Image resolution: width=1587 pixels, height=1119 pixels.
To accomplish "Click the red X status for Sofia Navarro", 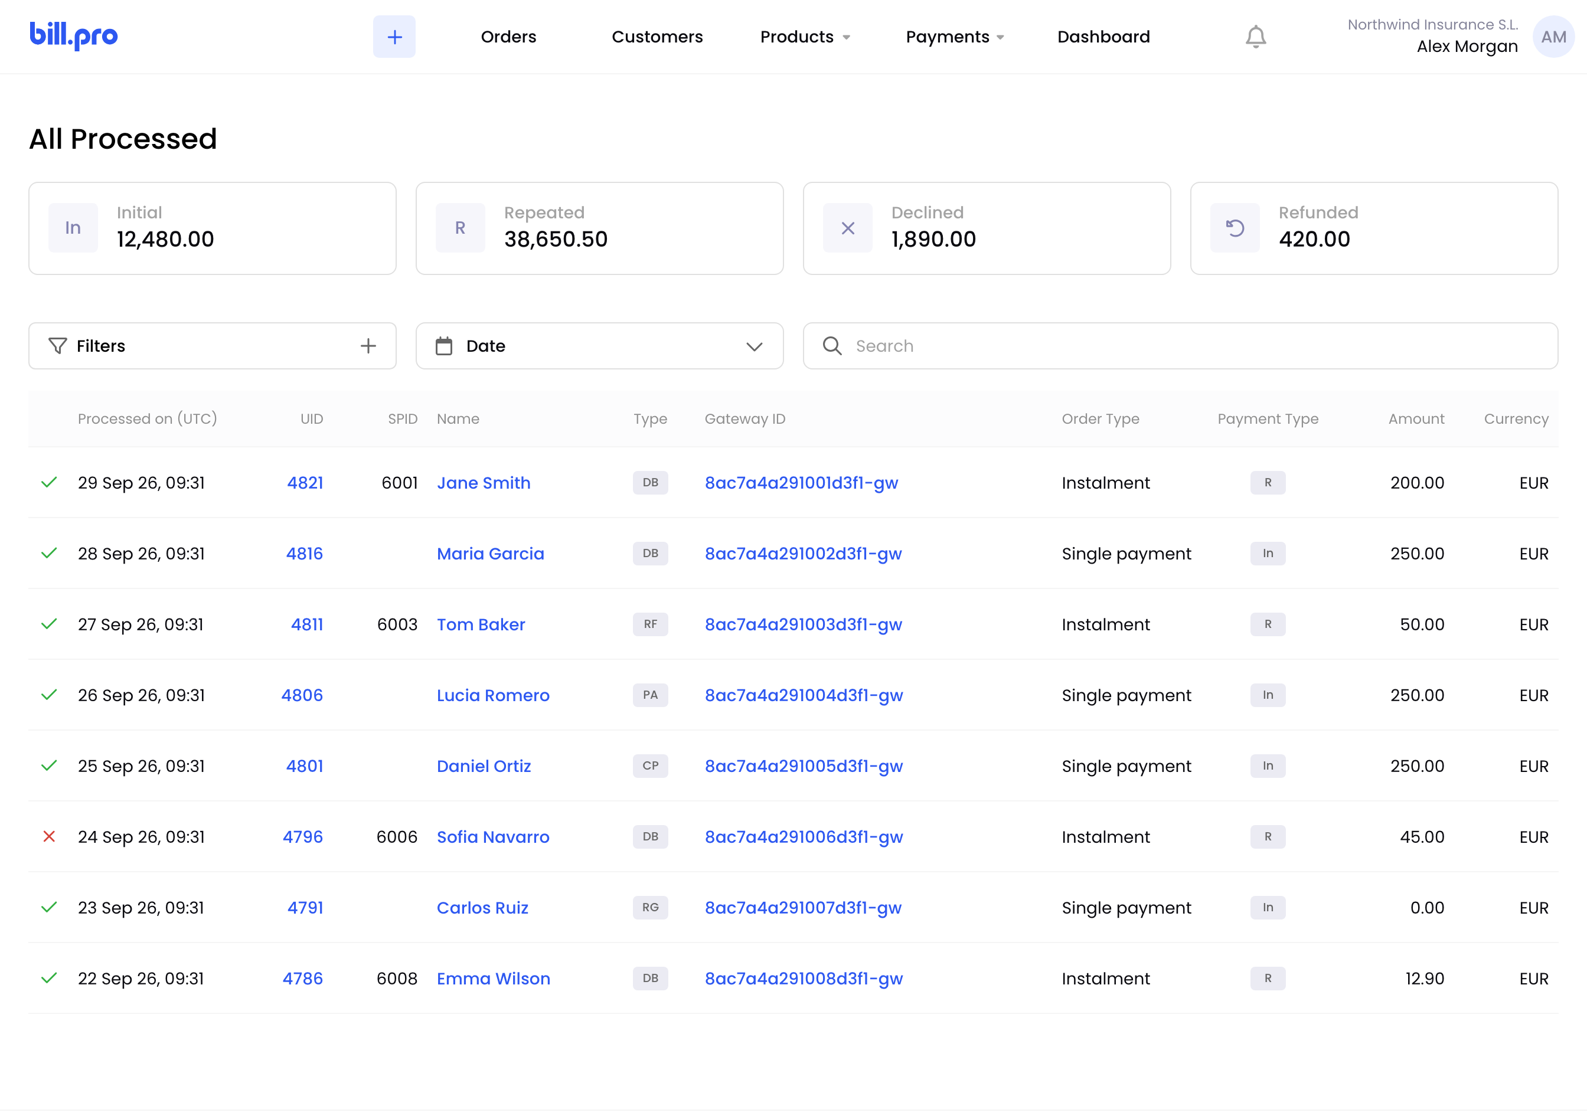I will pos(49,836).
